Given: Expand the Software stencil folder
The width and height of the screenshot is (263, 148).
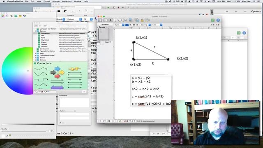Looking at the screenshot, I should coord(36,60).
